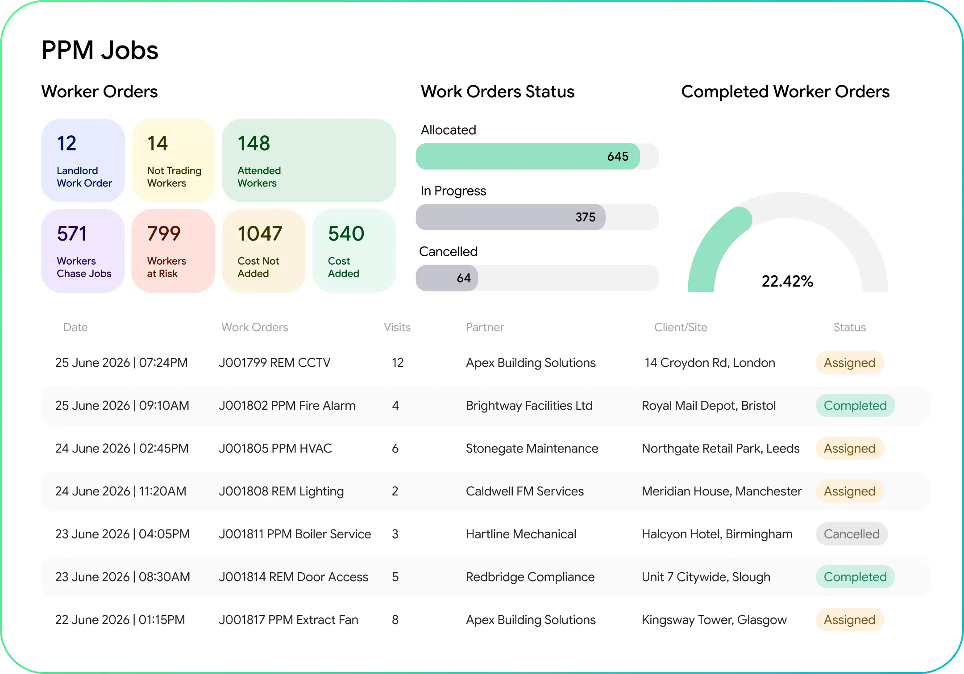Select the 540 Cost Added card
Viewport: 964px width, 674px height.
[x=354, y=251]
